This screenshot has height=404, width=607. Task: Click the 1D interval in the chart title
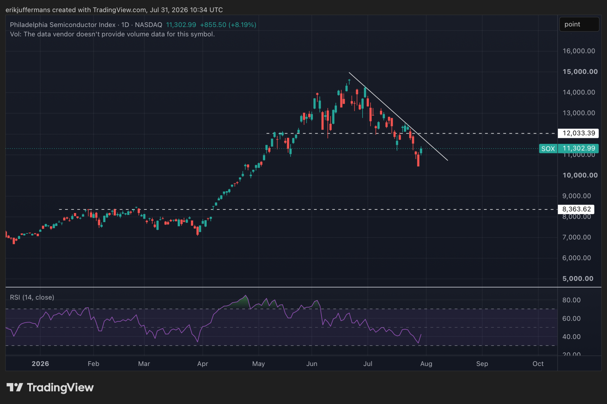125,25
